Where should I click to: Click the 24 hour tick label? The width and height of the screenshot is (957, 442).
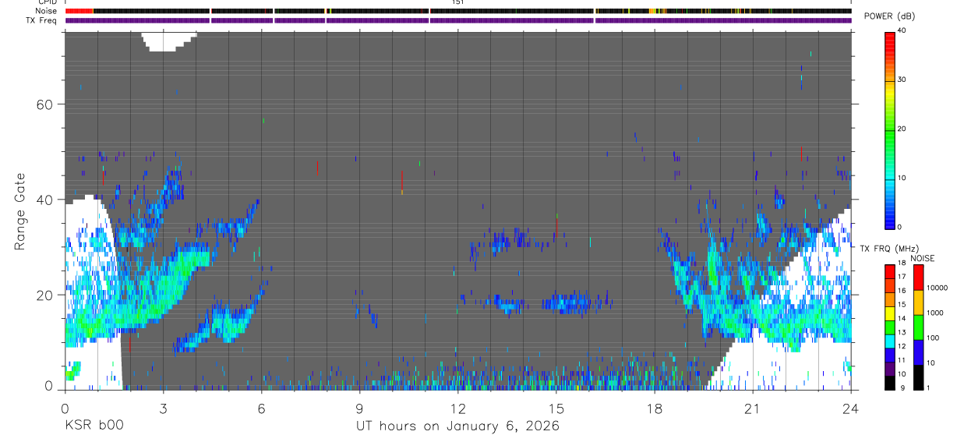851,407
